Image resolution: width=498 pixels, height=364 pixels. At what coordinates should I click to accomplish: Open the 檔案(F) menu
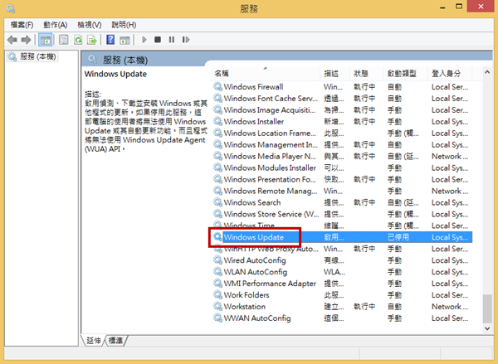coord(22,25)
